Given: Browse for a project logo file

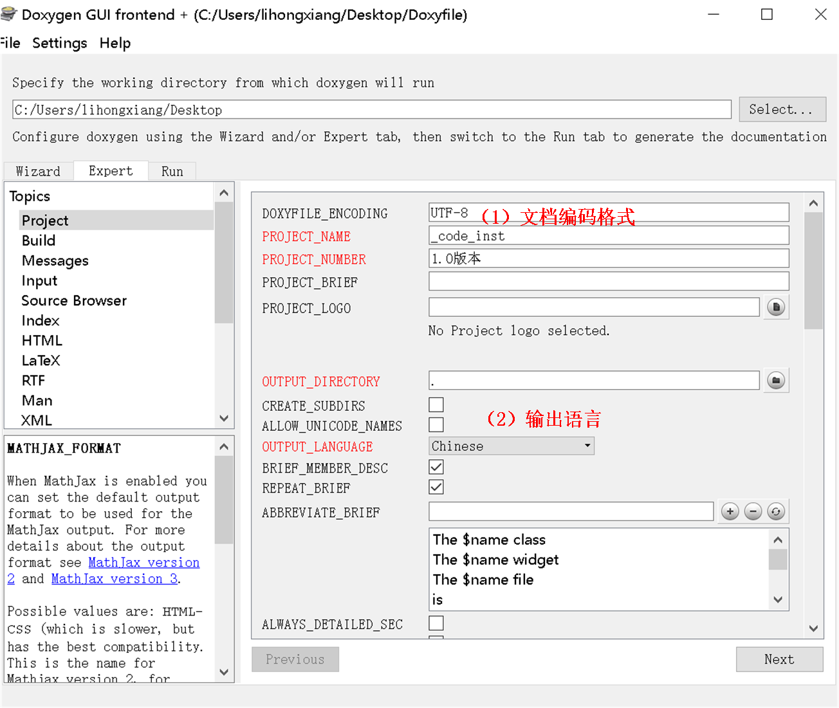Looking at the screenshot, I should (776, 307).
